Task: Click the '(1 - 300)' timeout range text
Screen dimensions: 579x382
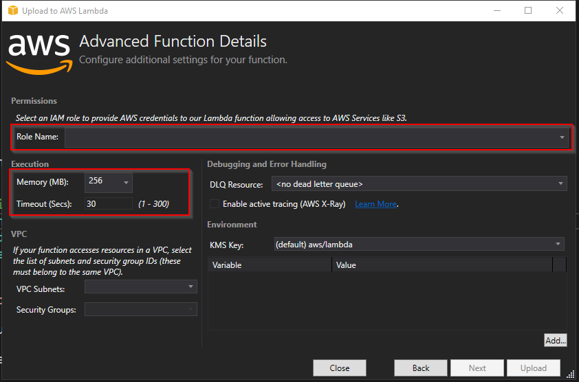Action: [x=153, y=204]
